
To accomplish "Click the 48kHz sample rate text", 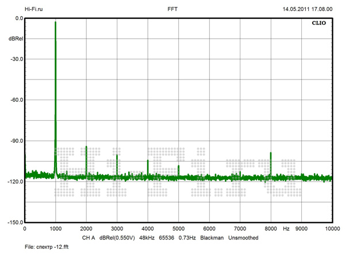I will pyautogui.click(x=147, y=238).
